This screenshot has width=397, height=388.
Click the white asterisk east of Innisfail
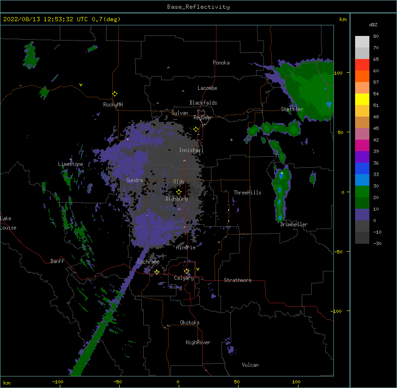tap(231, 140)
